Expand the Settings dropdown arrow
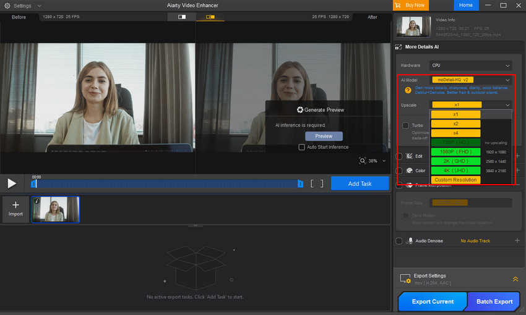This screenshot has width=526, height=315. (39, 6)
